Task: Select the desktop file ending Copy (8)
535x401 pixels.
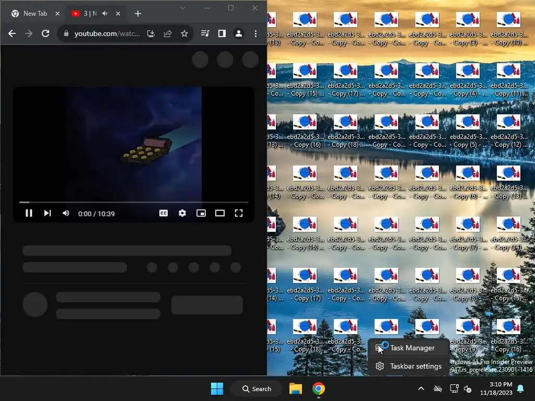Action: point(468,285)
